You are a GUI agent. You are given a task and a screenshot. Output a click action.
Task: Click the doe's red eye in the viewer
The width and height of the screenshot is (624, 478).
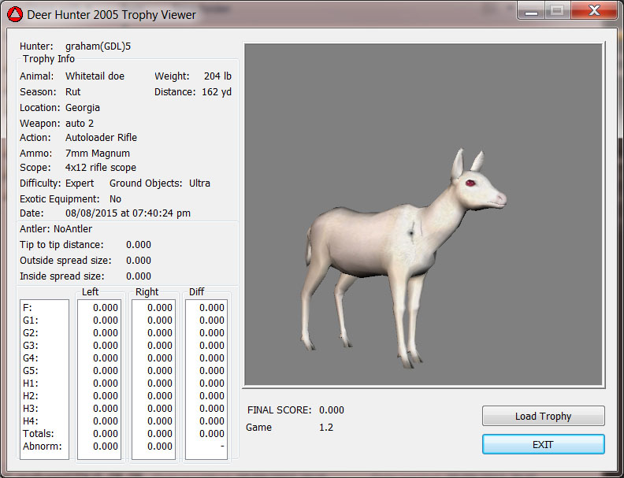coord(471,183)
